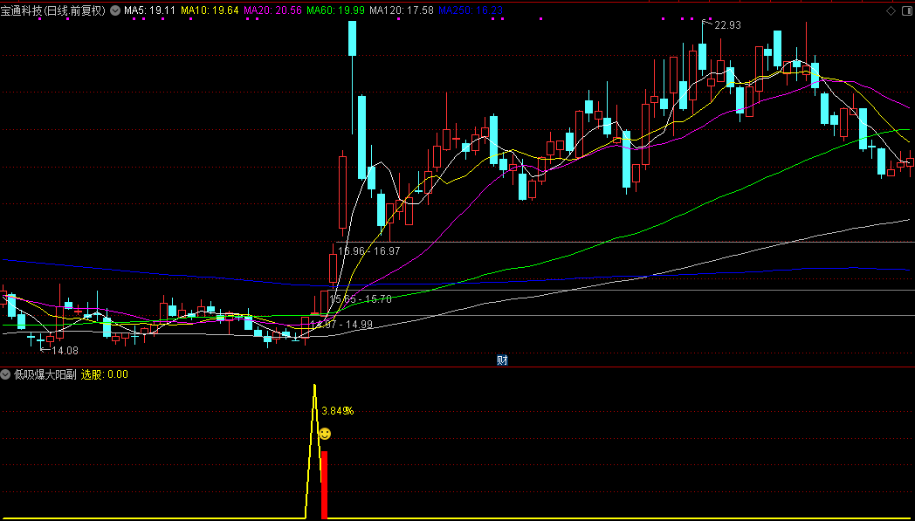This screenshot has width=915, height=521.
Task: Click the yellow spike peak in indicator panel
Action: pyautogui.click(x=314, y=387)
